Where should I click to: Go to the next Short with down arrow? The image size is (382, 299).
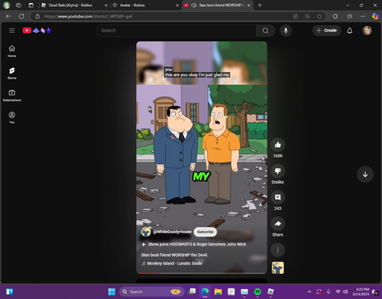(x=365, y=174)
